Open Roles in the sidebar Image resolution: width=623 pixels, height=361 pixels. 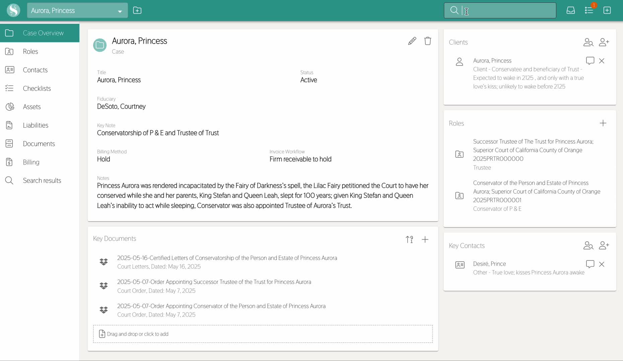click(40, 51)
